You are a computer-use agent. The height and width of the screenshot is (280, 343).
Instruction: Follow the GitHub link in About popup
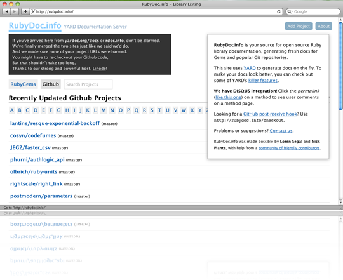[x=251, y=114]
